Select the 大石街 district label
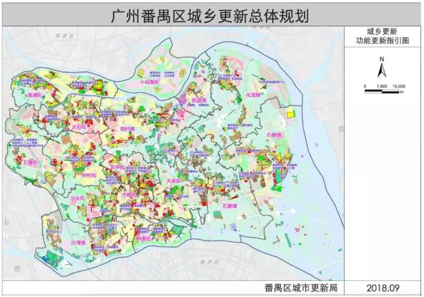Image resolution: width=424 pixels, height=297 pixels. 79,126
